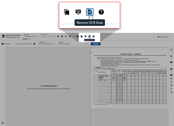
Task: Open the View Pages In Verification dropdown
Action: (31, 37)
